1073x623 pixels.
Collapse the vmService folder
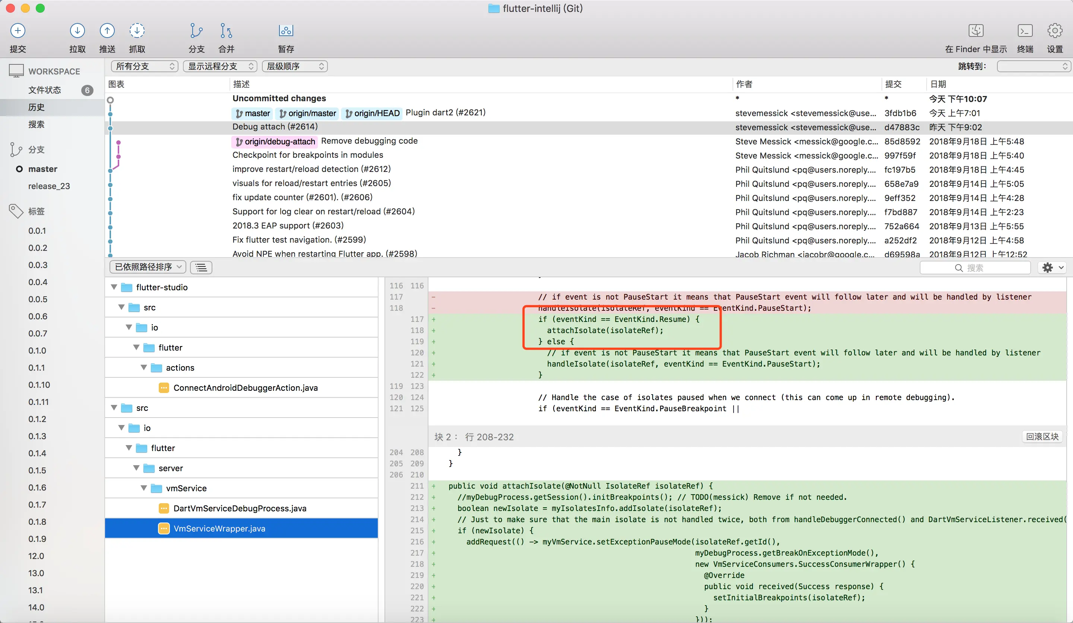[x=144, y=488]
